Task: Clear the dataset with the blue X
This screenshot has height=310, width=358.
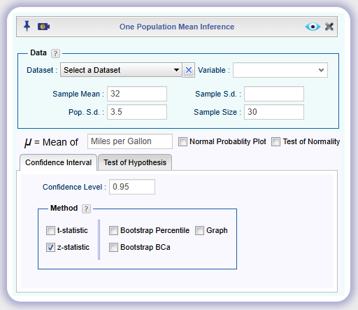Action: click(x=189, y=70)
